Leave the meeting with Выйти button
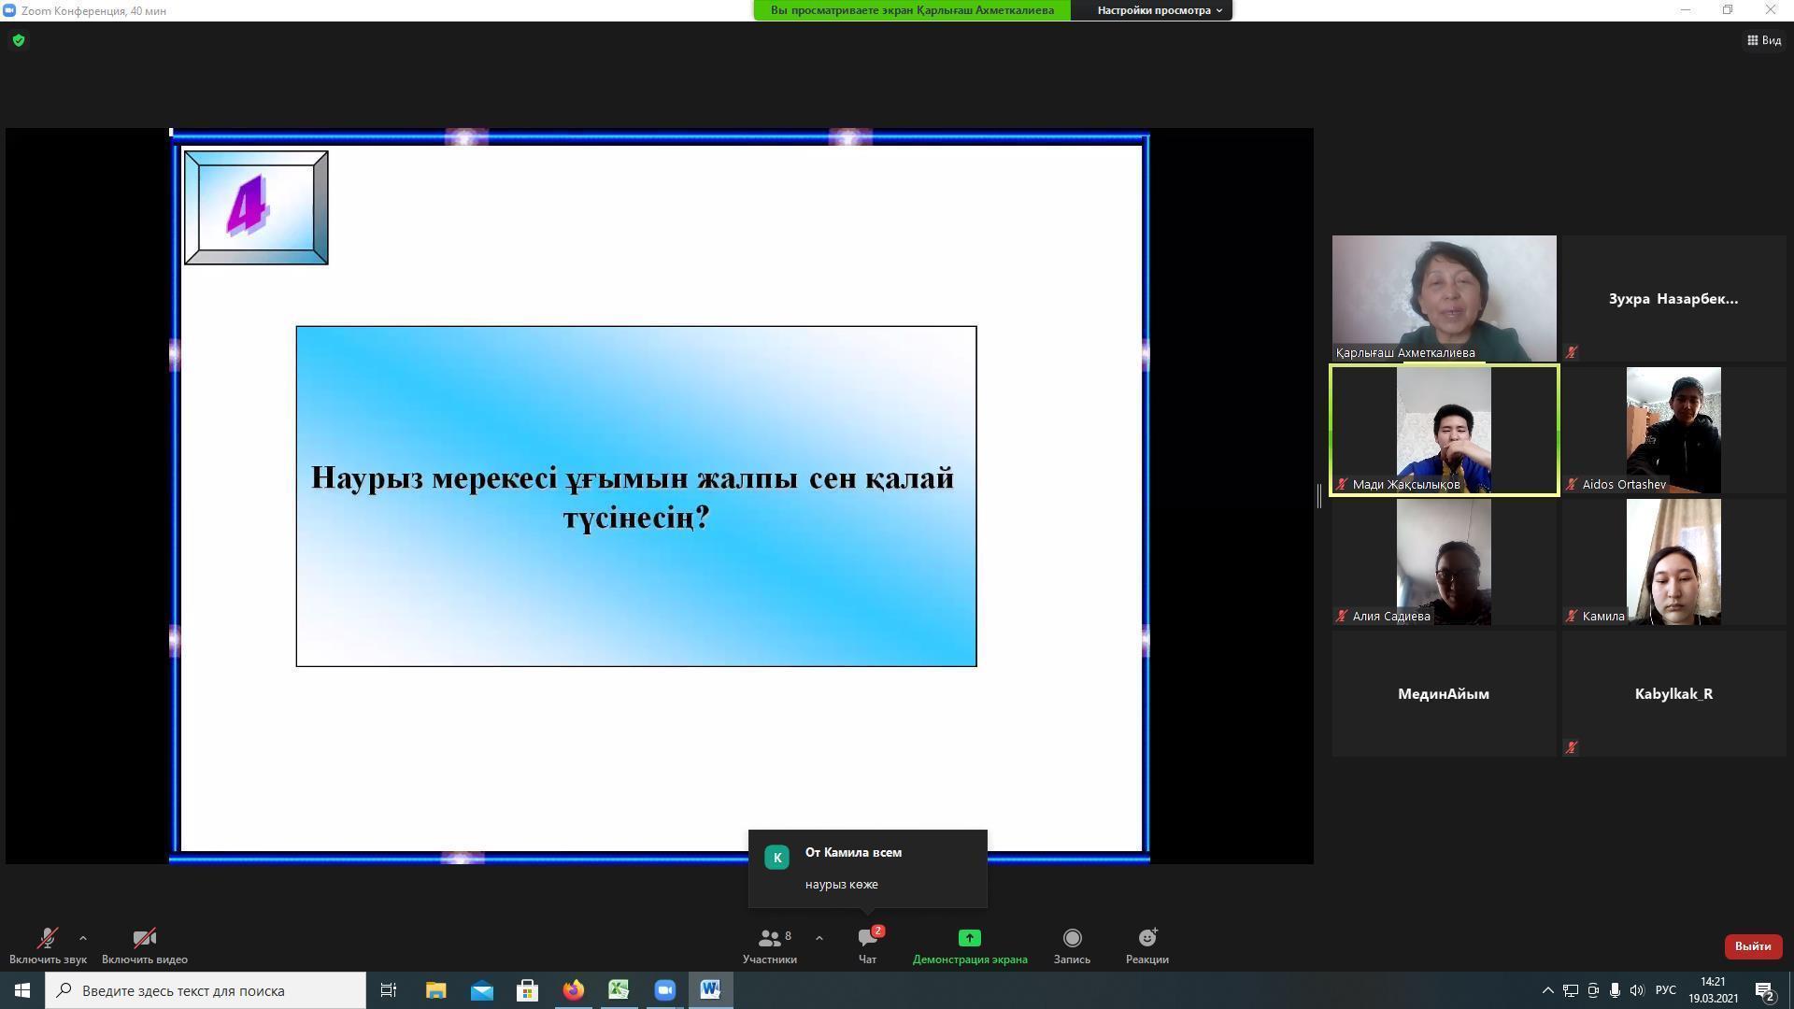Viewport: 1794px width, 1009px height. [1752, 945]
